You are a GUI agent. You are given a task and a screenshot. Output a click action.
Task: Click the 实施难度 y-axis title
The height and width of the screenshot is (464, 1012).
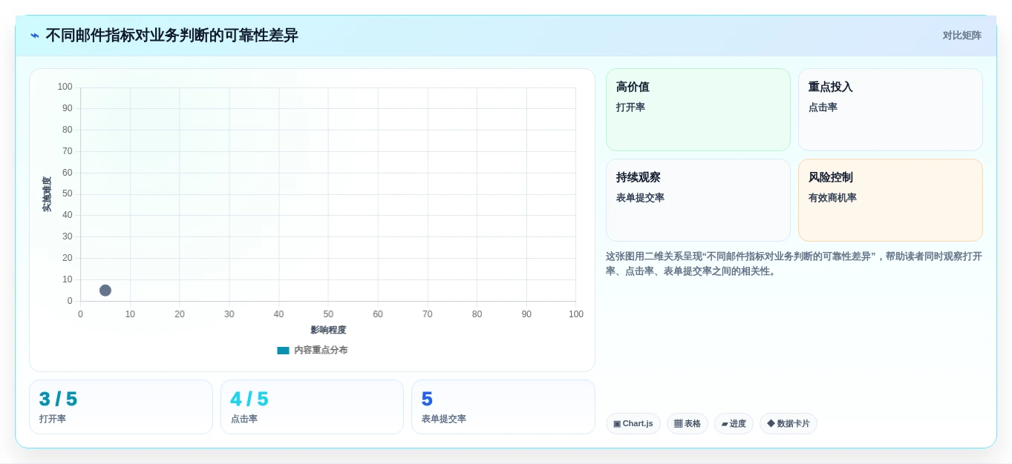47,194
